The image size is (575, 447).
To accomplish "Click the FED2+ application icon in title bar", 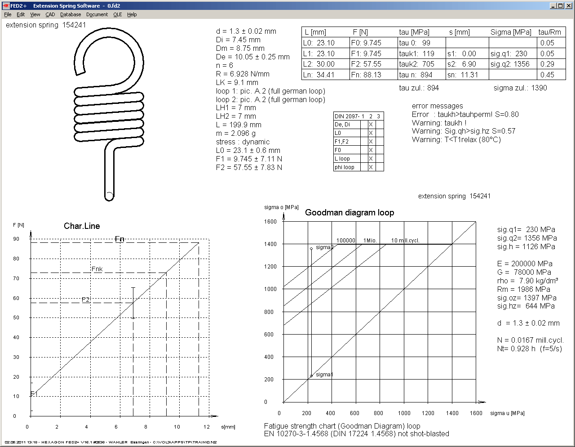I will tap(6, 6).
